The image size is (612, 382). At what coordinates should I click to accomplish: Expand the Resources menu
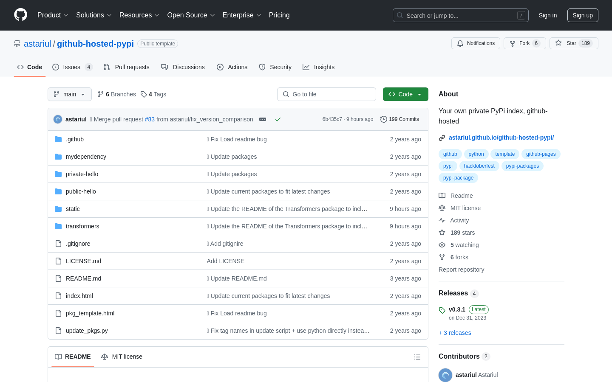(x=139, y=15)
